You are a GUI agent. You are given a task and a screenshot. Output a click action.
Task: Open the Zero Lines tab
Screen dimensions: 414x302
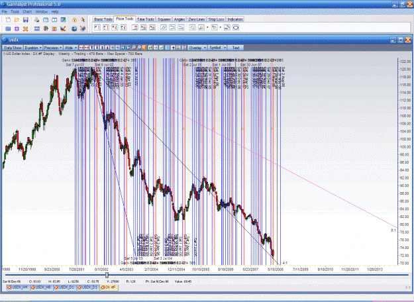click(197, 19)
